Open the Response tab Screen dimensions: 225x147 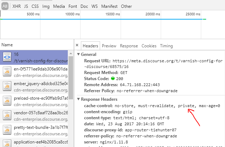click(x=129, y=46)
